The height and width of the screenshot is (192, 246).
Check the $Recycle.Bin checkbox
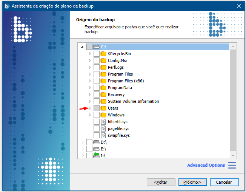pyautogui.click(x=97, y=54)
